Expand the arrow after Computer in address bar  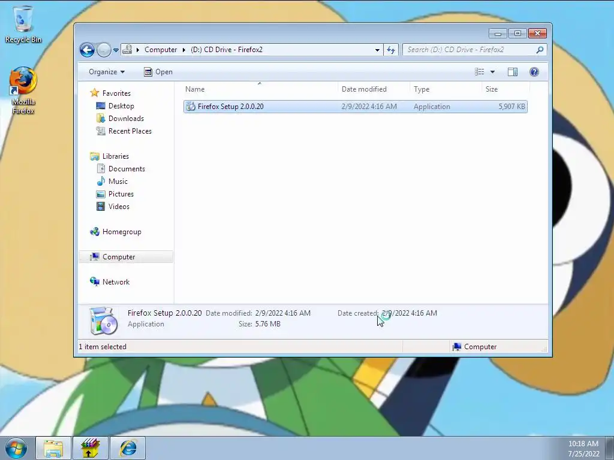click(183, 50)
